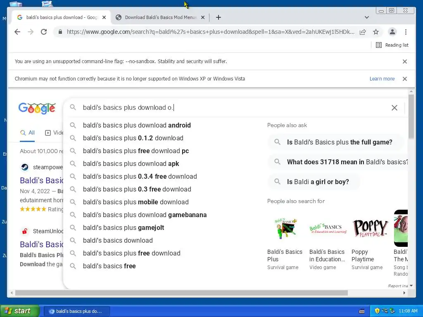Viewport: 423px width, 317px height.
Task: Close the baldi's basics plus download tab
Action: point(104,17)
